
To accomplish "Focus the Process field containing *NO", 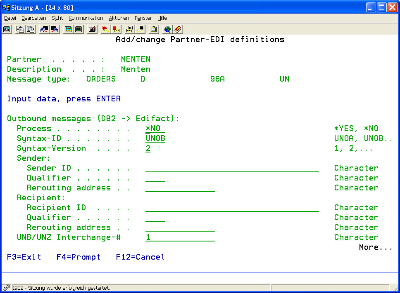I will pyautogui.click(x=155, y=129).
